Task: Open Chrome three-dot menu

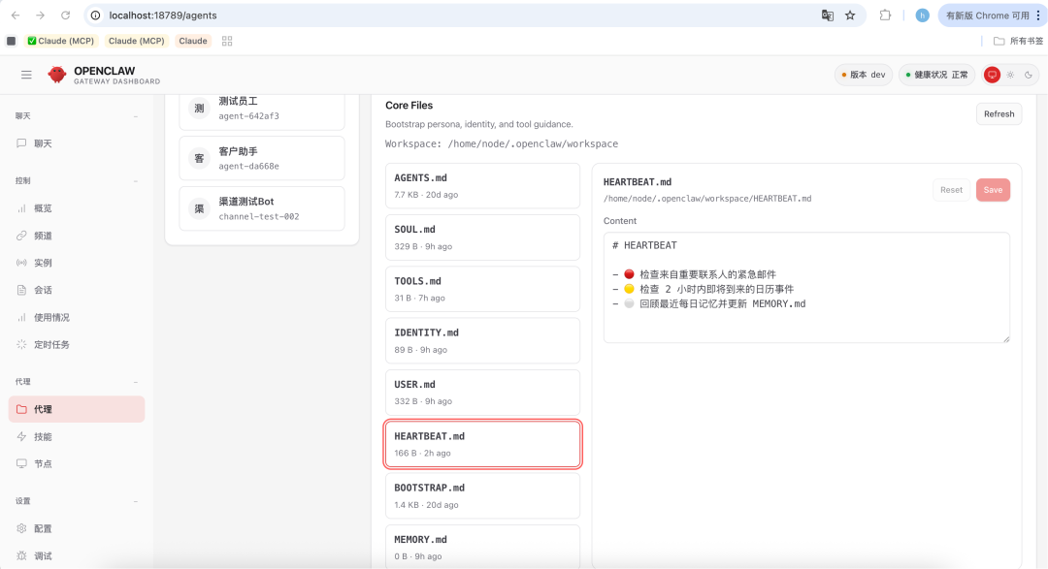Action: tap(1038, 16)
